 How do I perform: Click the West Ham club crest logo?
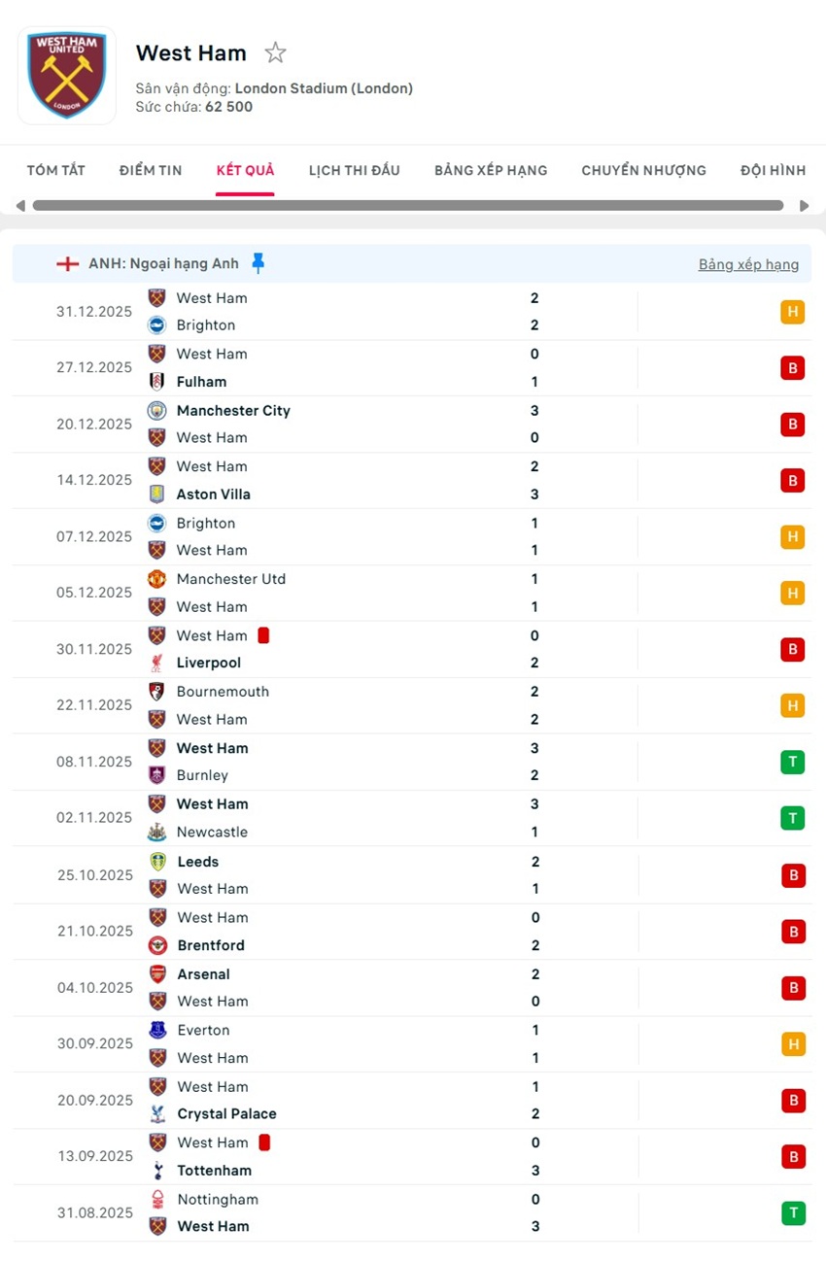[x=66, y=75]
